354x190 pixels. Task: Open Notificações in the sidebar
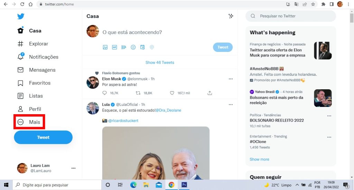(x=38, y=57)
